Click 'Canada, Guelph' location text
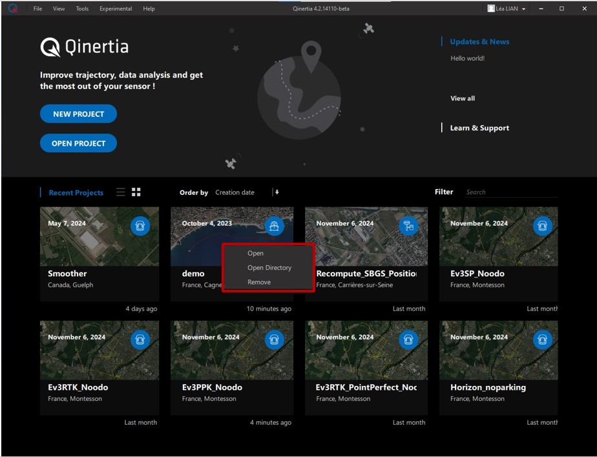The height and width of the screenshot is (457, 597). tap(70, 285)
